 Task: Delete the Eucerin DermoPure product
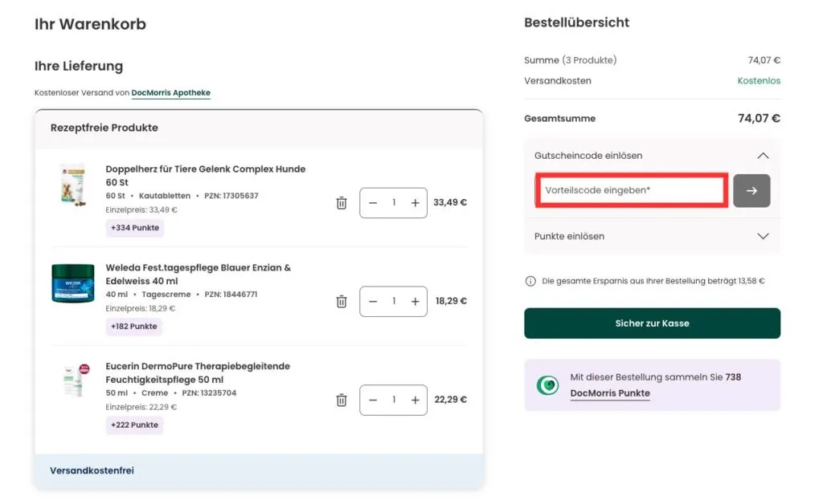pos(341,400)
